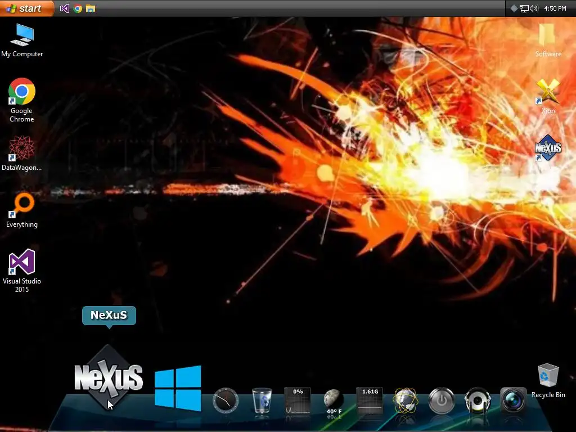Open the camera lens dock icon
The height and width of the screenshot is (432, 576).
(513, 400)
